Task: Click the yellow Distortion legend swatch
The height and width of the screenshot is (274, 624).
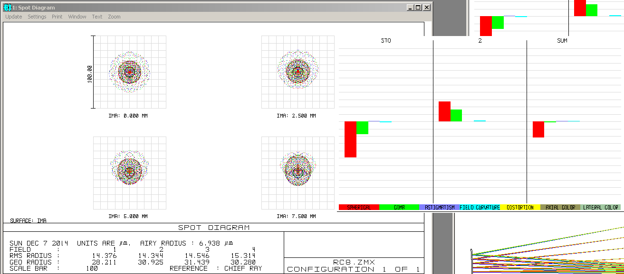Action: point(520,208)
